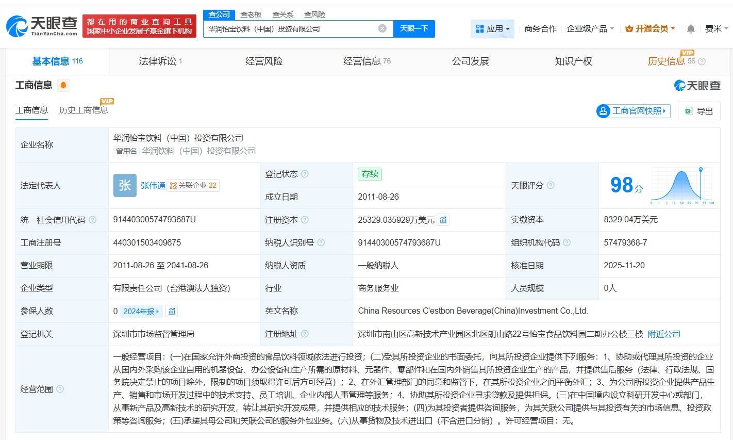Open the notification bell in header

click(691, 29)
